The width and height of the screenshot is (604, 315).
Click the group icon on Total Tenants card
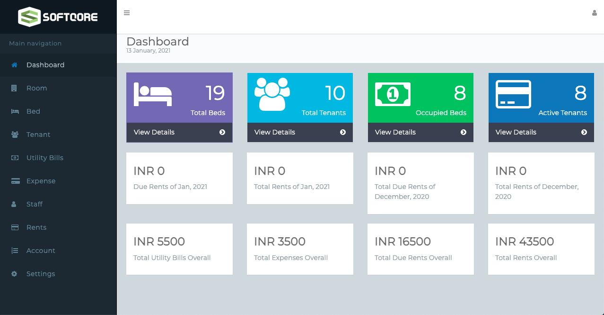click(272, 94)
